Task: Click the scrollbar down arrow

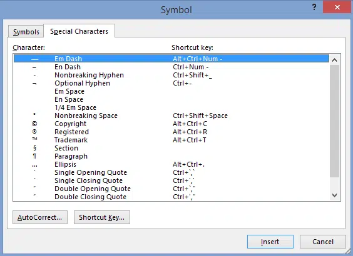Action: pos(335,195)
